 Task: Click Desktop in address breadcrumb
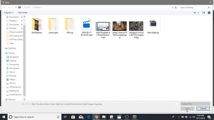37,7
